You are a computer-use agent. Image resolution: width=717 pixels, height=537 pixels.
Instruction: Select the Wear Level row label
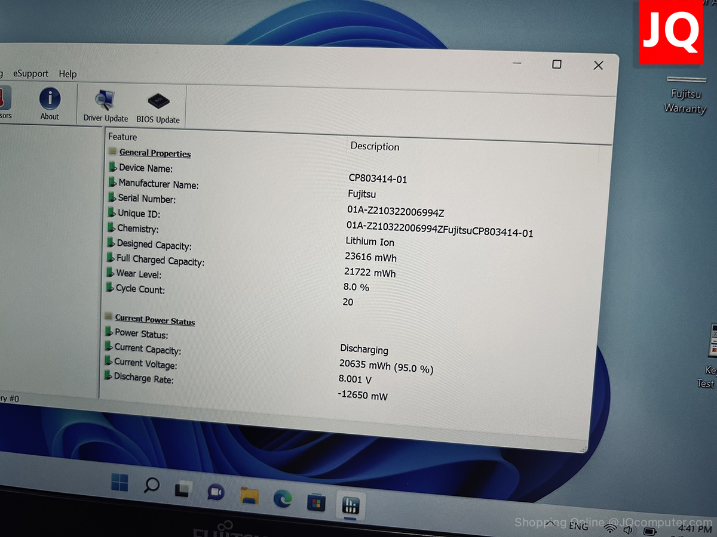point(139,274)
